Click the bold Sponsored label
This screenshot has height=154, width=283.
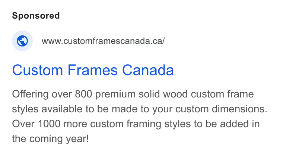pyautogui.click(x=36, y=16)
